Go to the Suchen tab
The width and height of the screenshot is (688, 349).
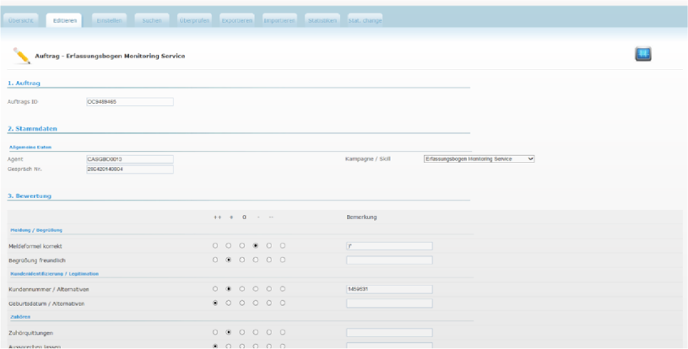click(152, 20)
